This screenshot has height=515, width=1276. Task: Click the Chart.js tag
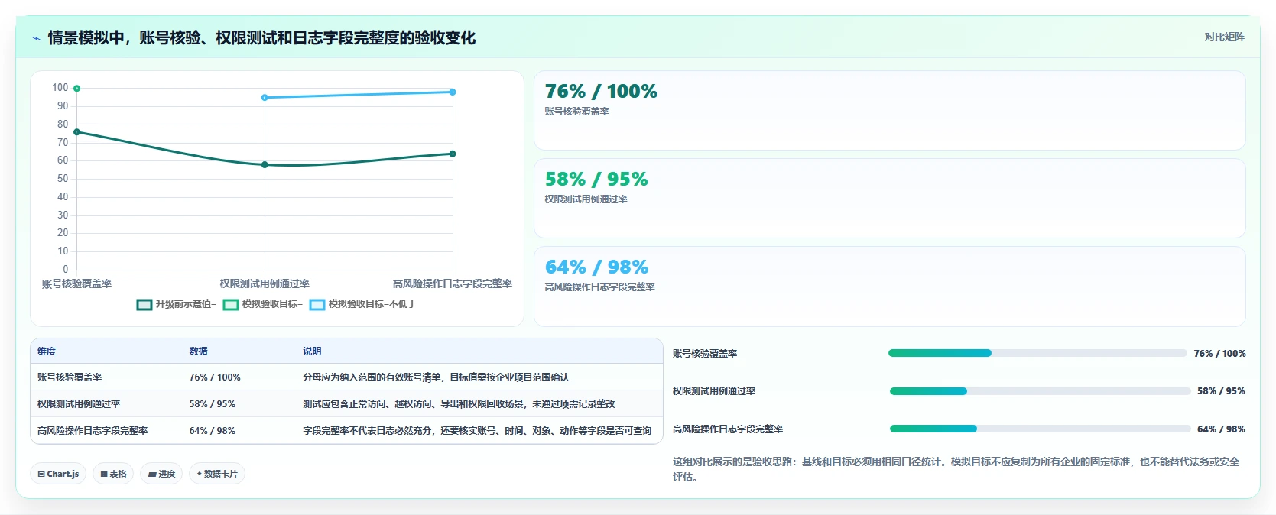pos(58,474)
